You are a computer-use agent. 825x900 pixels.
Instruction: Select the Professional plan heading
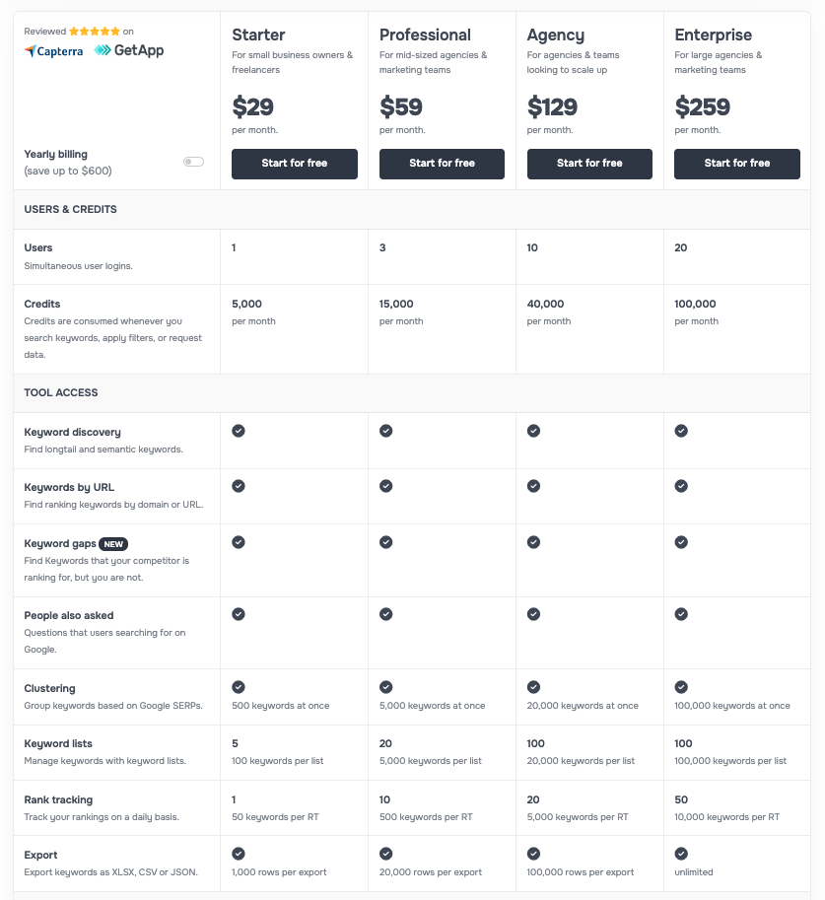tap(425, 35)
